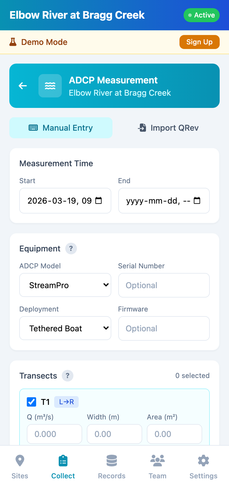Screen dimensions: 229x497
Task: Click the green Active status badge
Action: (x=201, y=15)
